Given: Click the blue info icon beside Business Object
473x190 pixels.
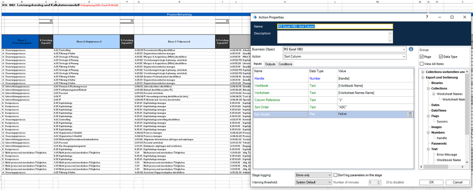Looking at the screenshot, I should pyautogui.click(x=411, y=49).
